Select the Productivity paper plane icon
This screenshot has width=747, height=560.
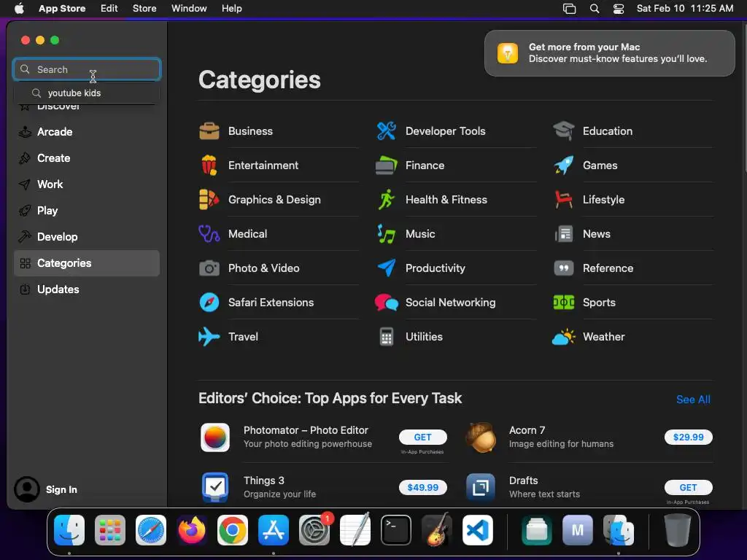click(x=387, y=268)
